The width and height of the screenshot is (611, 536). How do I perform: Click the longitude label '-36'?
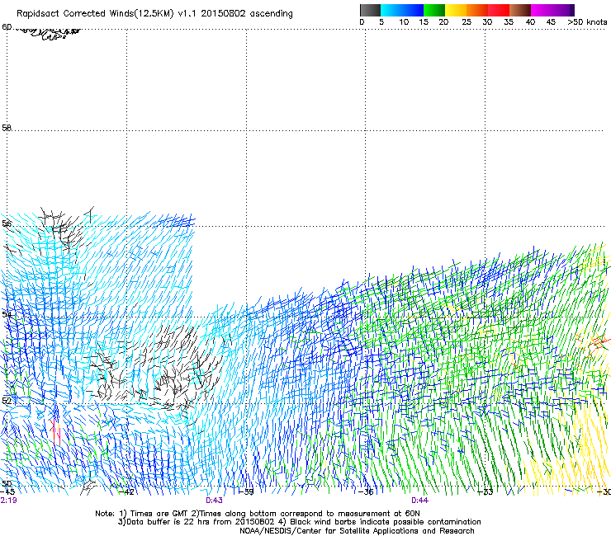coord(367,492)
